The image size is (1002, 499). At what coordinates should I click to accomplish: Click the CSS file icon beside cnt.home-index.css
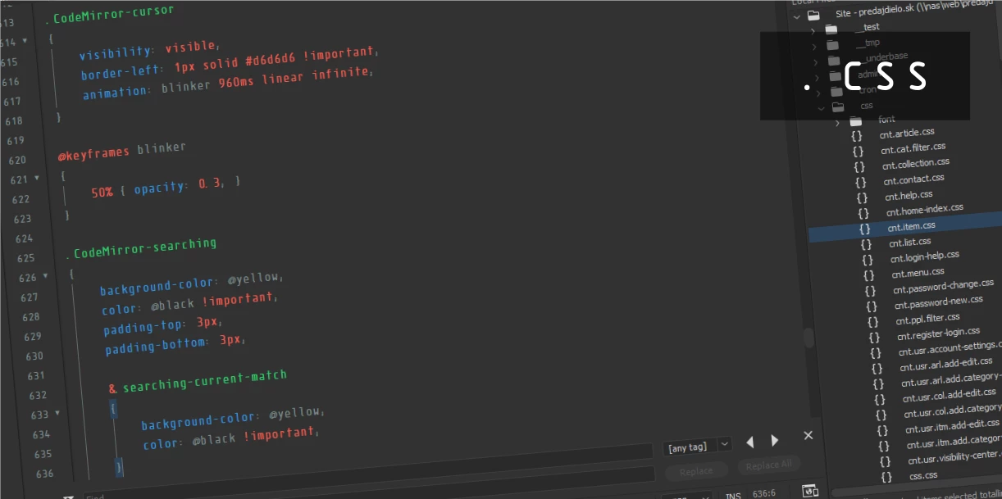pos(864,213)
